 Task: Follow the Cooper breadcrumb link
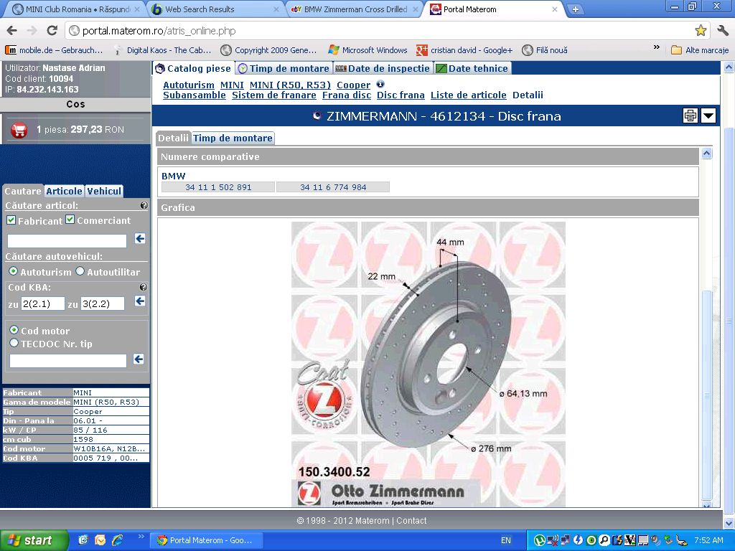(353, 85)
